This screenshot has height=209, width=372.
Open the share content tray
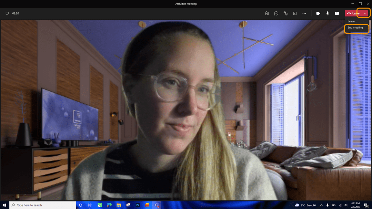pos(337,13)
